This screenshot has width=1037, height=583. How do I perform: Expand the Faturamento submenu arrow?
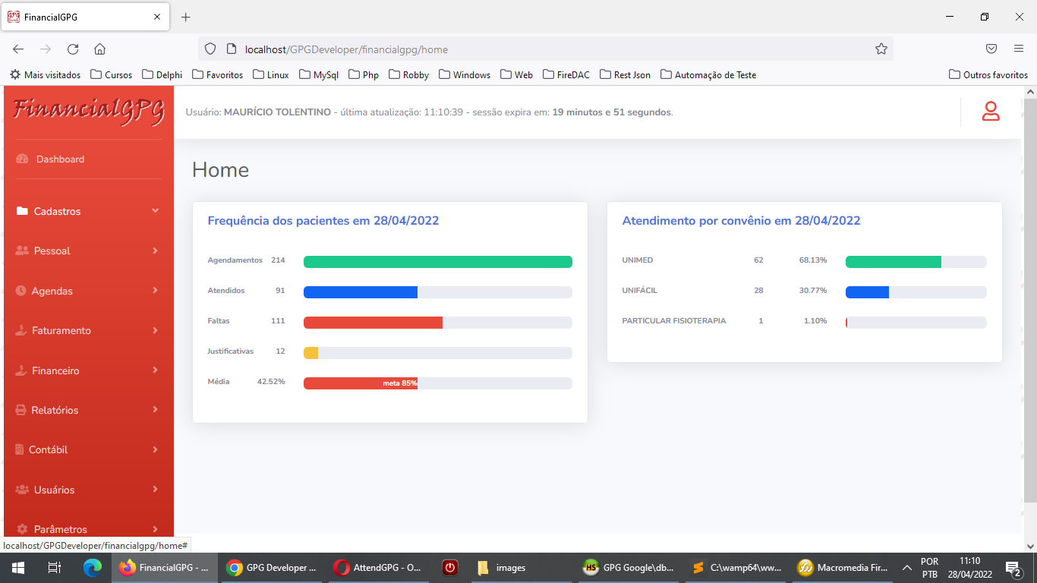coord(155,331)
